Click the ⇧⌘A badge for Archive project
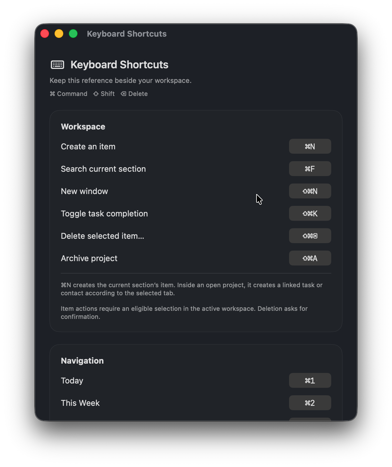 (310, 258)
